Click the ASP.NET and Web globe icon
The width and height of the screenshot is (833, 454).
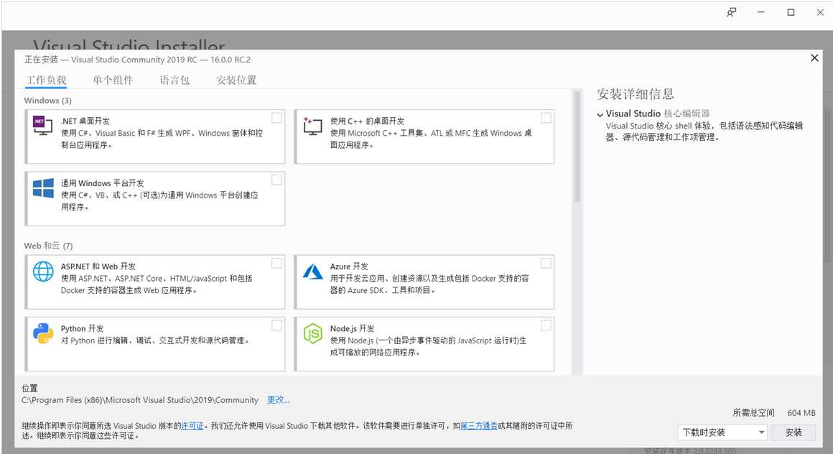tap(43, 271)
